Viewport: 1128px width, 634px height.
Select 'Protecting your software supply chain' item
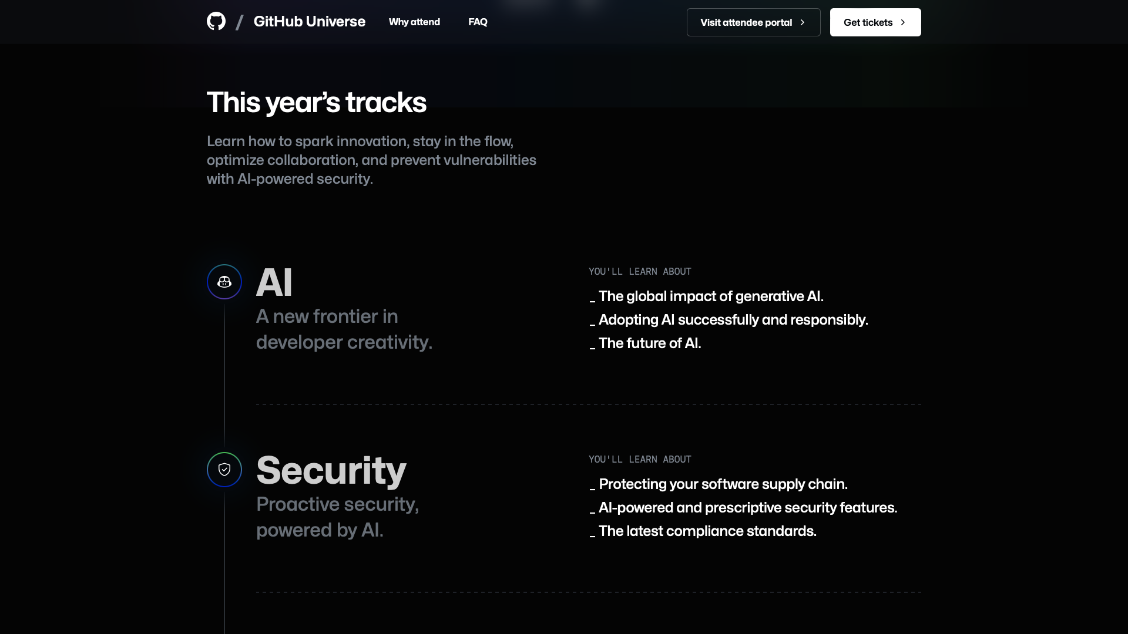[723, 484]
